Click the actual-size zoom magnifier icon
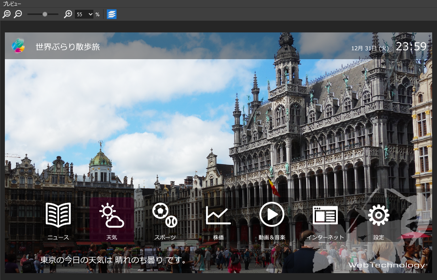The height and width of the screenshot is (280, 437). click(6, 14)
